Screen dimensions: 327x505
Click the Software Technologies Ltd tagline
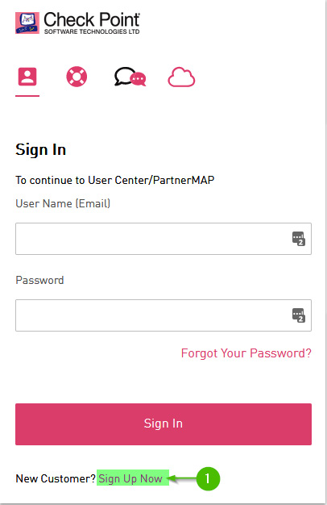(92, 31)
